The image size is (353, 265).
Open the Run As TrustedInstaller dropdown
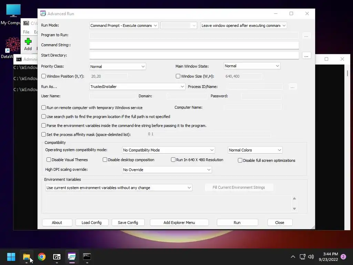[x=137, y=87]
